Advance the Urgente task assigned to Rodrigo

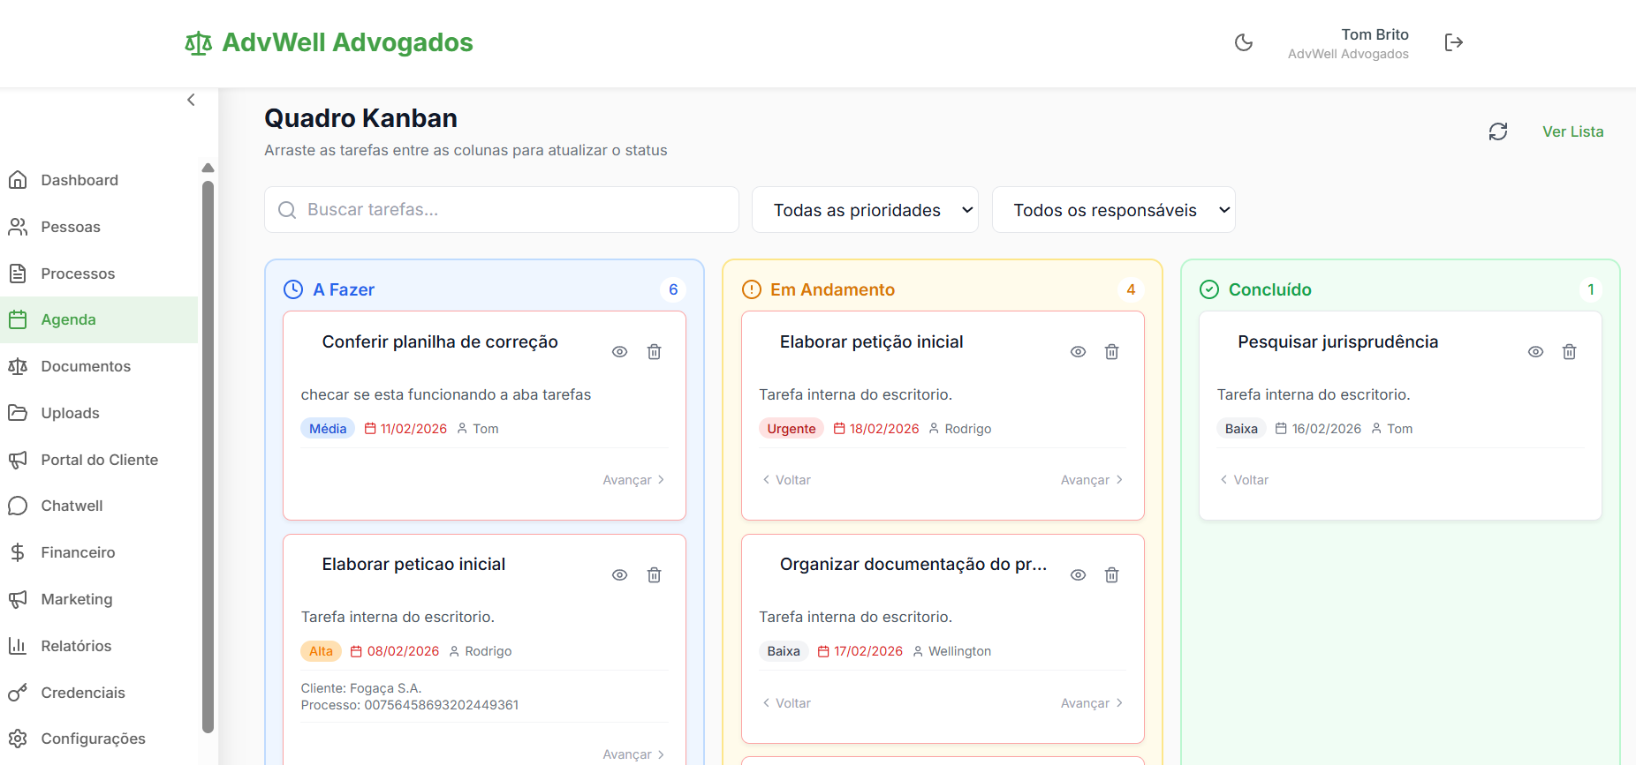click(1092, 480)
